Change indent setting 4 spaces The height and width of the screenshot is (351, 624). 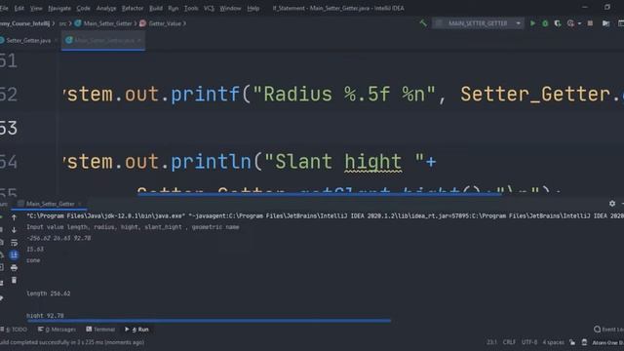pos(553,342)
